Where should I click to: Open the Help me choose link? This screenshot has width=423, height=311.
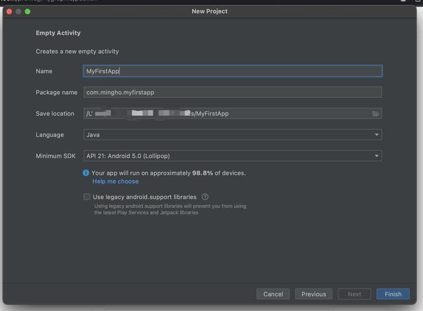pos(116,181)
